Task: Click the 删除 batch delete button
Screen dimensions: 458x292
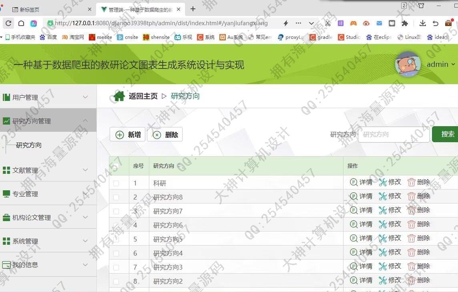Action: click(165, 135)
